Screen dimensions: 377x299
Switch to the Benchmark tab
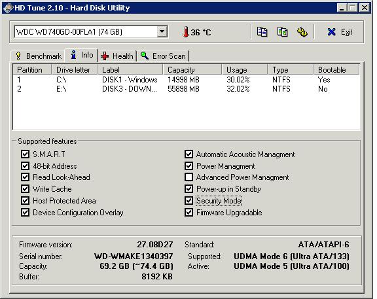pyautogui.click(x=38, y=56)
